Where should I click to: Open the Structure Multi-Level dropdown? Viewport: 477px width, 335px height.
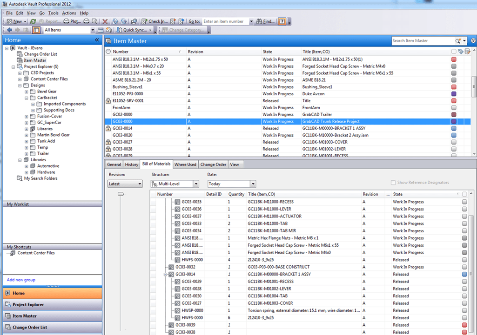(x=196, y=184)
